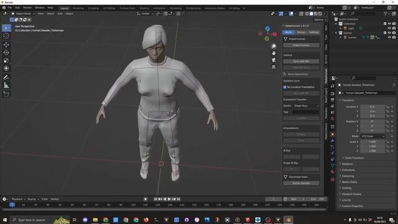This screenshot has width=398, height=224.
Task: Open the Render menu
Action: (x=27, y=8)
